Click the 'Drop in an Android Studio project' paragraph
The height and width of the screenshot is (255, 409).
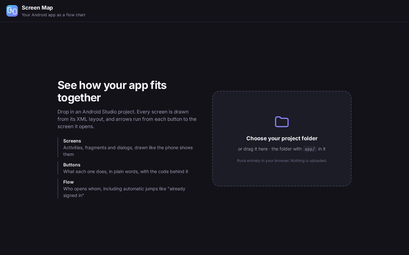127,119
